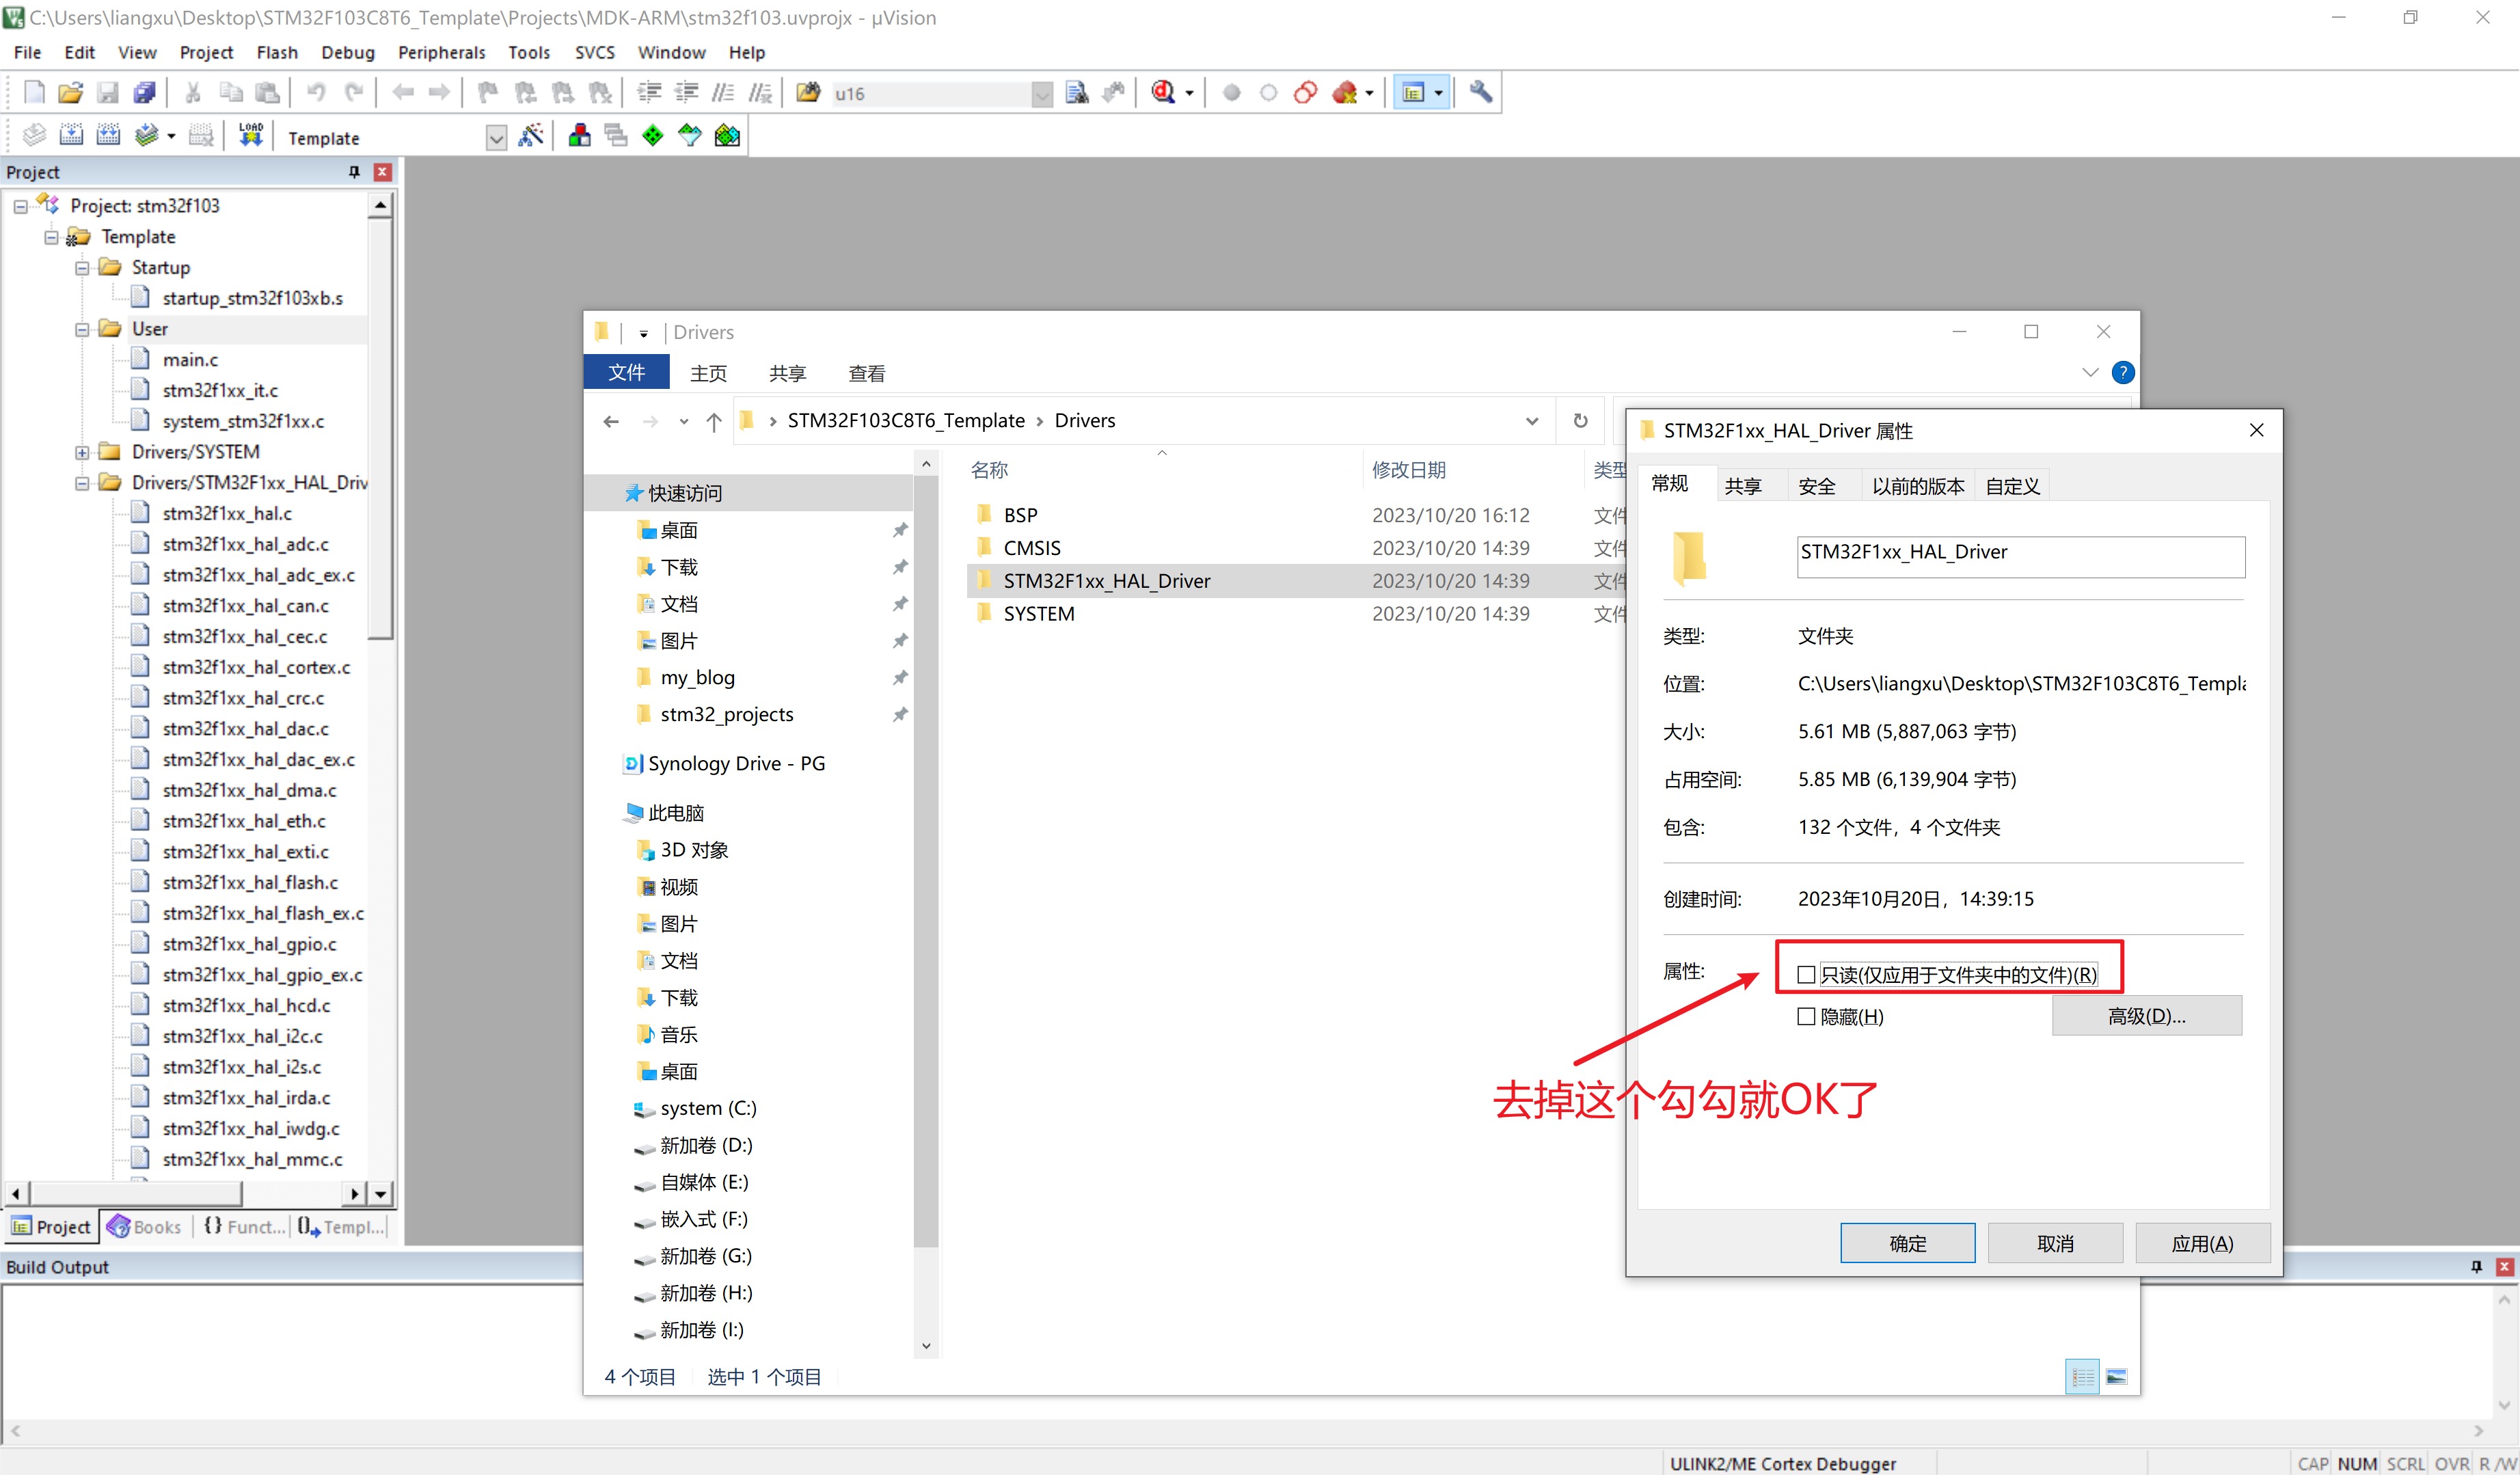Click the Open file folder icon

click(70, 93)
